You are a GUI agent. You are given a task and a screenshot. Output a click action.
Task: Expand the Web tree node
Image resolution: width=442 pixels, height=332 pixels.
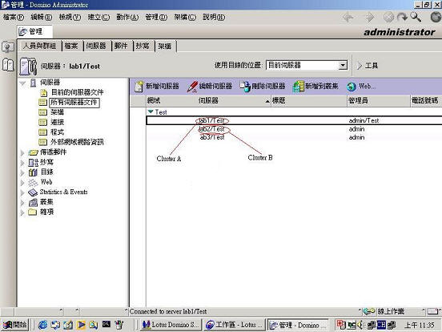point(22,182)
